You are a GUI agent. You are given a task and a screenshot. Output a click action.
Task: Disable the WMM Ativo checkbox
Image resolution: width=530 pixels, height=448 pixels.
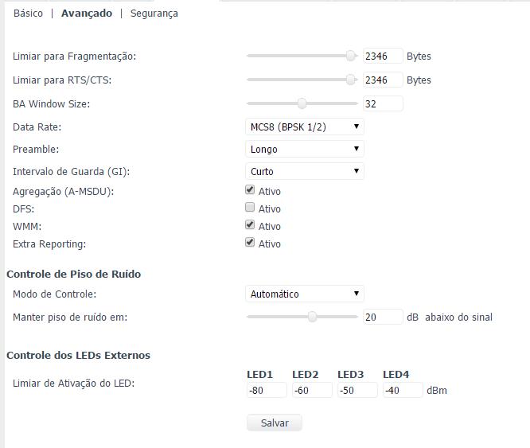click(x=250, y=225)
